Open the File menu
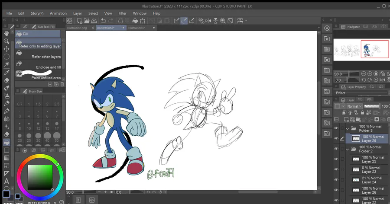This screenshot has height=204, width=390. coord(9,13)
